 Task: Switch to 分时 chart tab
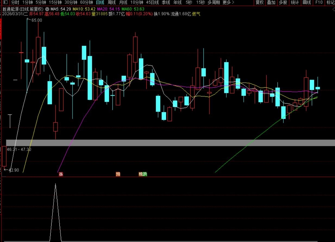(15, 3)
